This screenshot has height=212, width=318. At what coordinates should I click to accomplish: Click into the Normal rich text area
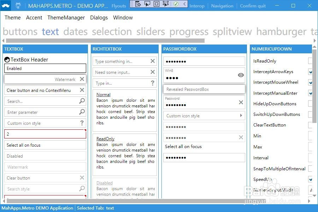point(125,111)
